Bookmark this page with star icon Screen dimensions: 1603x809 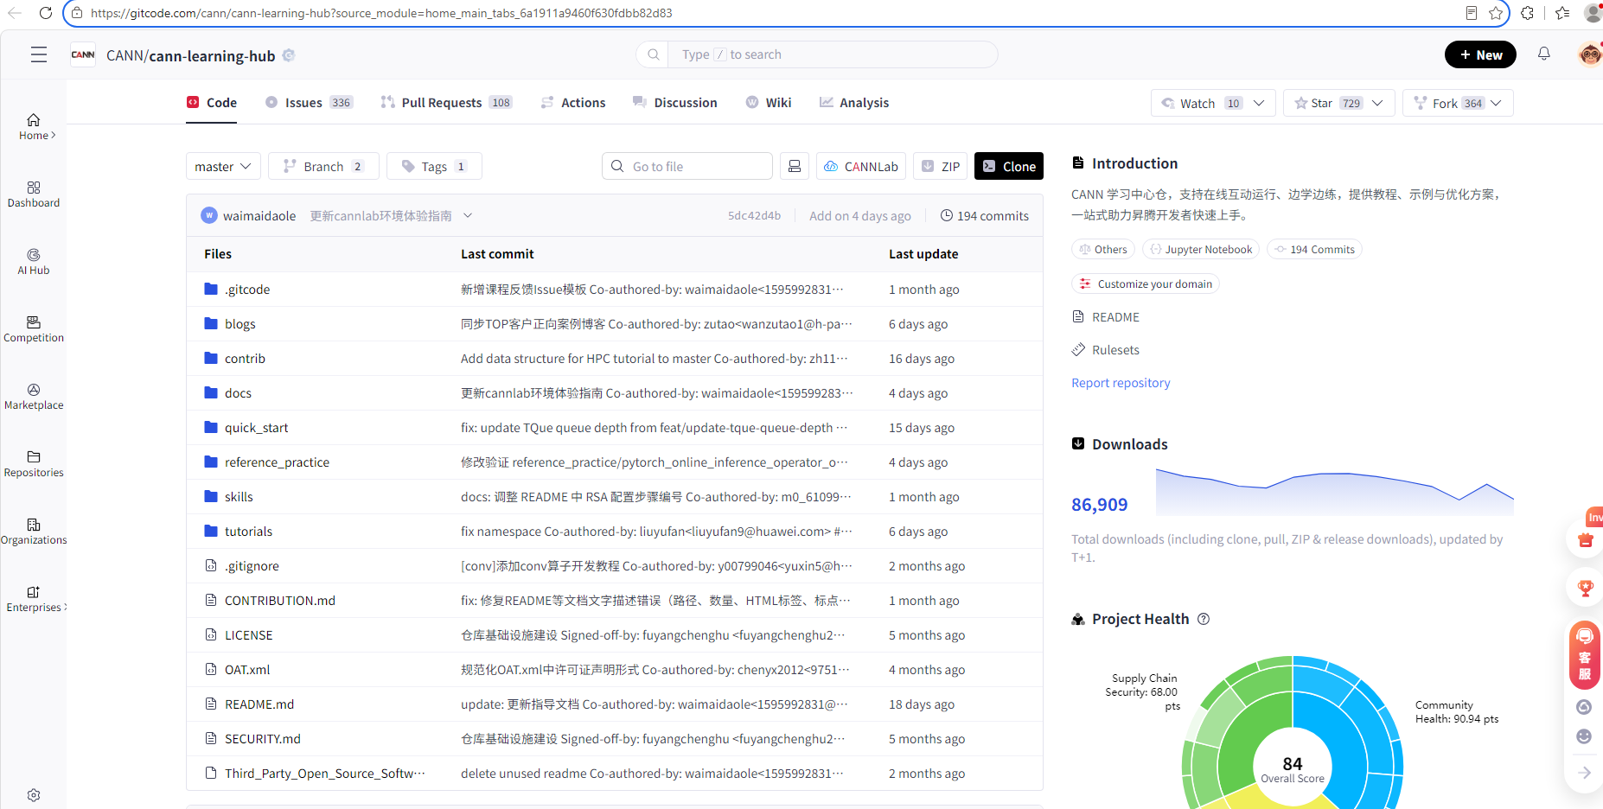[x=1496, y=13]
